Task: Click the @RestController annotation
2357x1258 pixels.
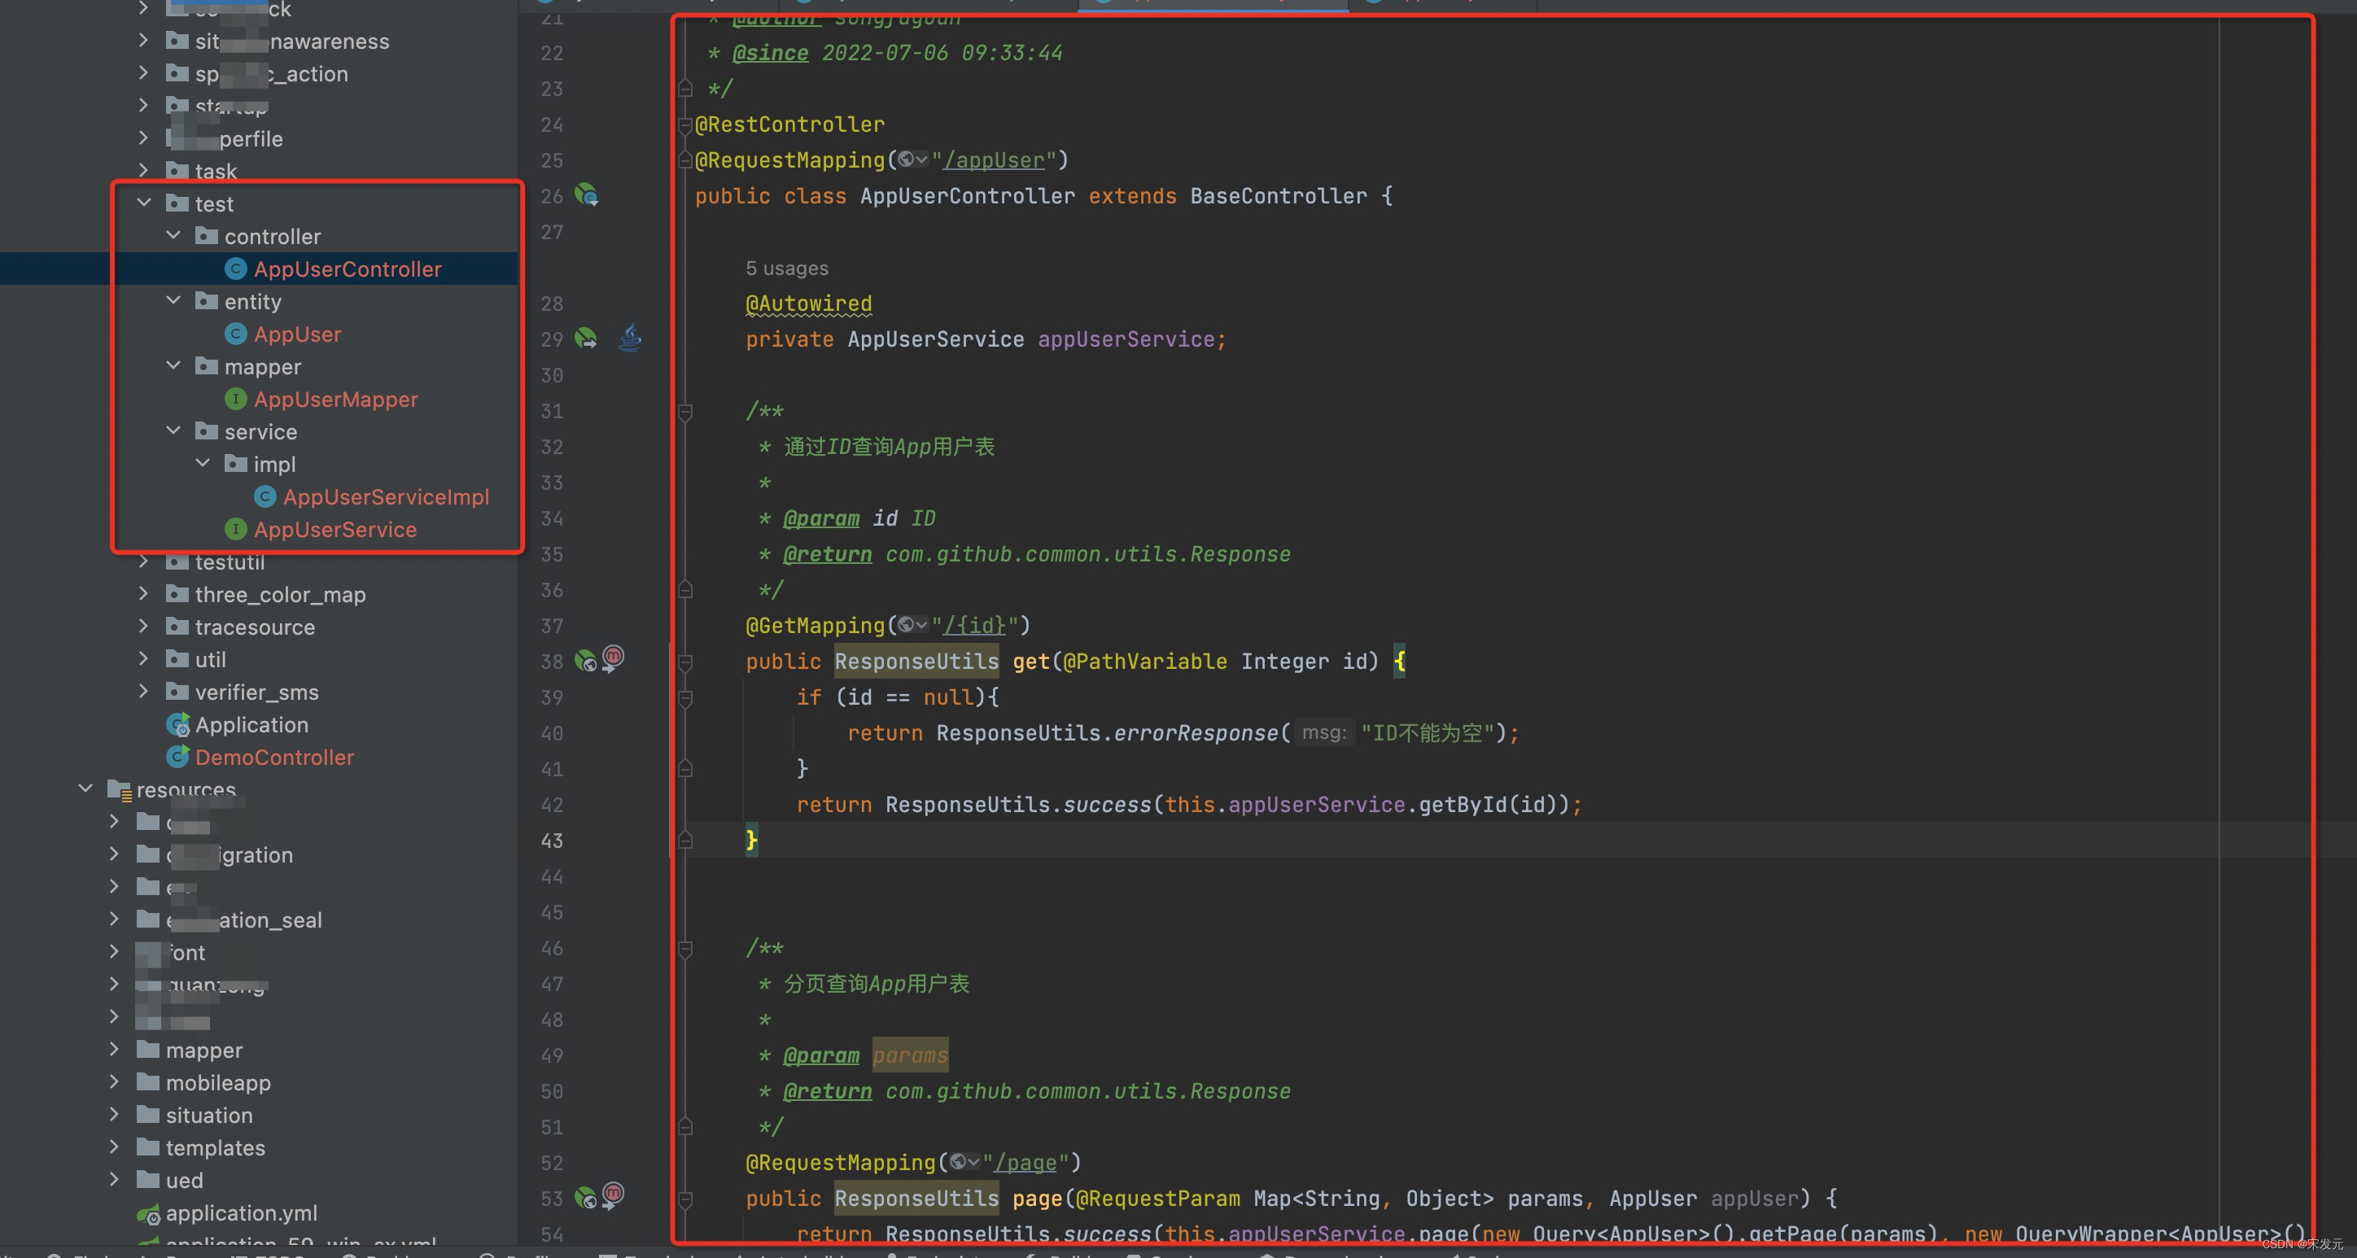Action: [789, 124]
